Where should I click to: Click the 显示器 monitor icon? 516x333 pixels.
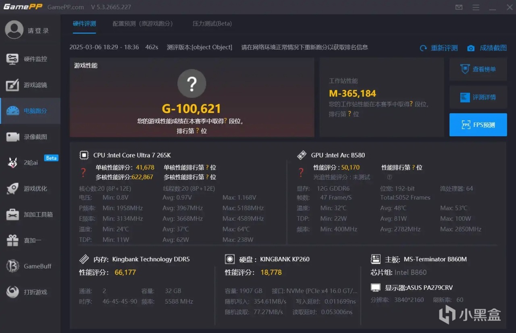tap(375, 288)
